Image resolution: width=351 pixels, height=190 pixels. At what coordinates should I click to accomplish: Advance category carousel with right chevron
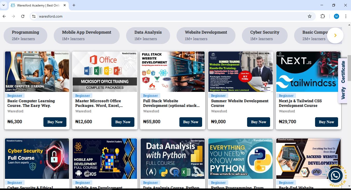335,35
